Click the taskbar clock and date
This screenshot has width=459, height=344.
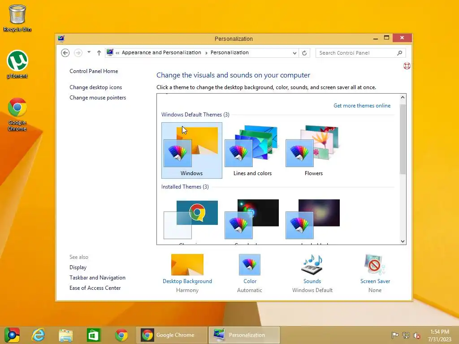(439, 335)
